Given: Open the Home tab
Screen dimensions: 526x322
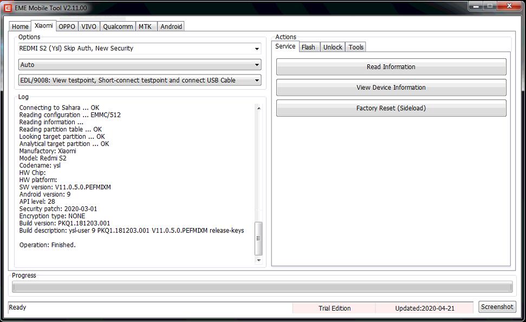Looking at the screenshot, I should (x=20, y=26).
